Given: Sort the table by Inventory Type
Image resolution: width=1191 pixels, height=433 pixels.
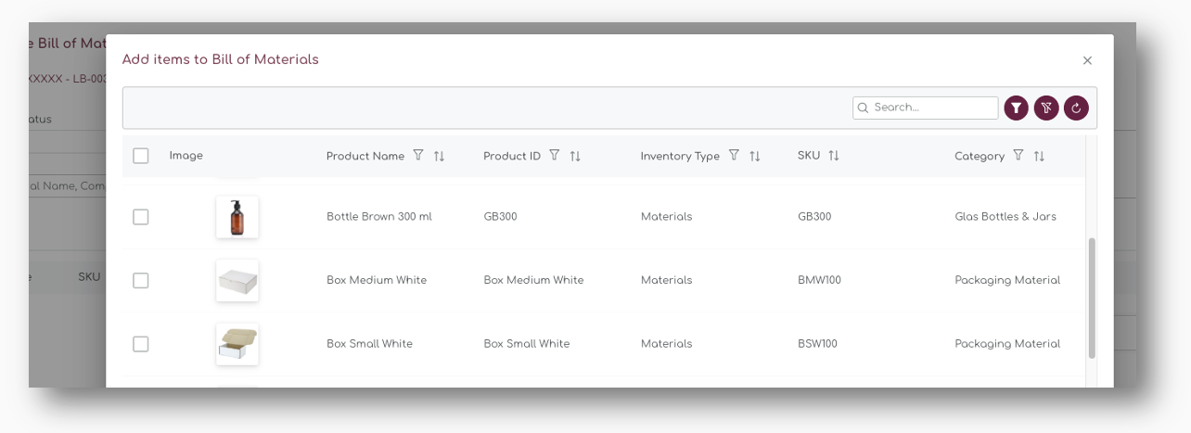Looking at the screenshot, I should [x=755, y=157].
